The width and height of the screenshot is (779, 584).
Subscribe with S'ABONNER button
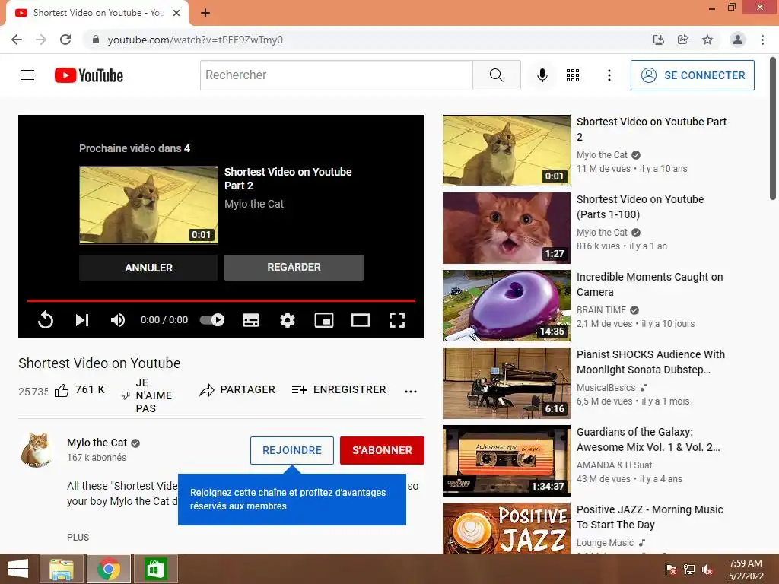tap(382, 450)
